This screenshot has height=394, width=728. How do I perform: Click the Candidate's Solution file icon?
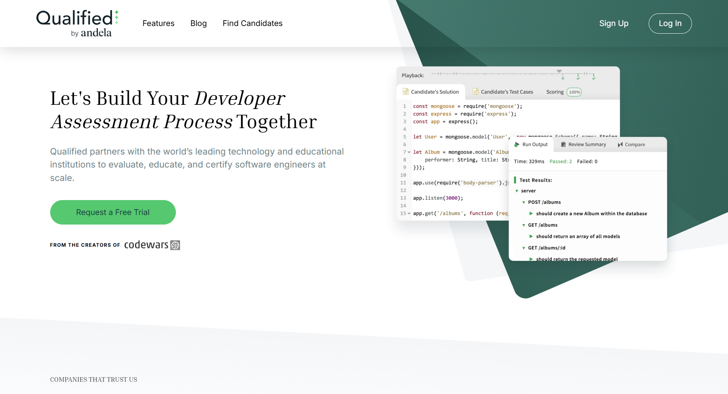405,91
